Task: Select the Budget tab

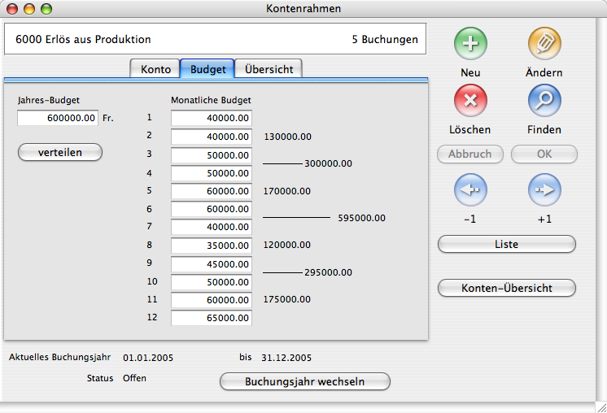Action: pyautogui.click(x=207, y=69)
